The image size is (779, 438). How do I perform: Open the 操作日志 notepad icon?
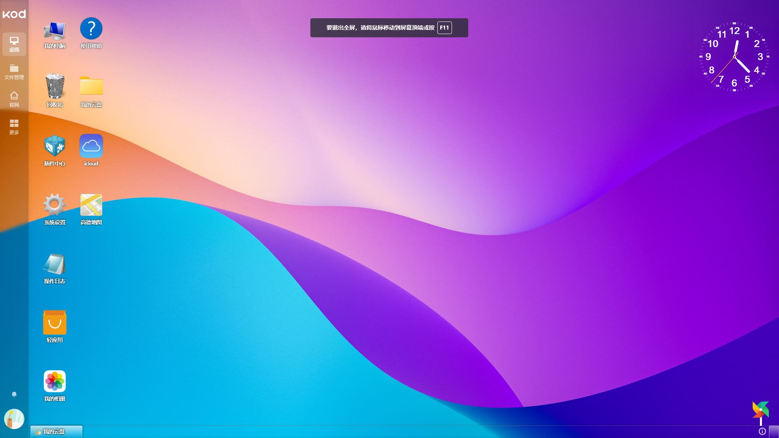[55, 264]
